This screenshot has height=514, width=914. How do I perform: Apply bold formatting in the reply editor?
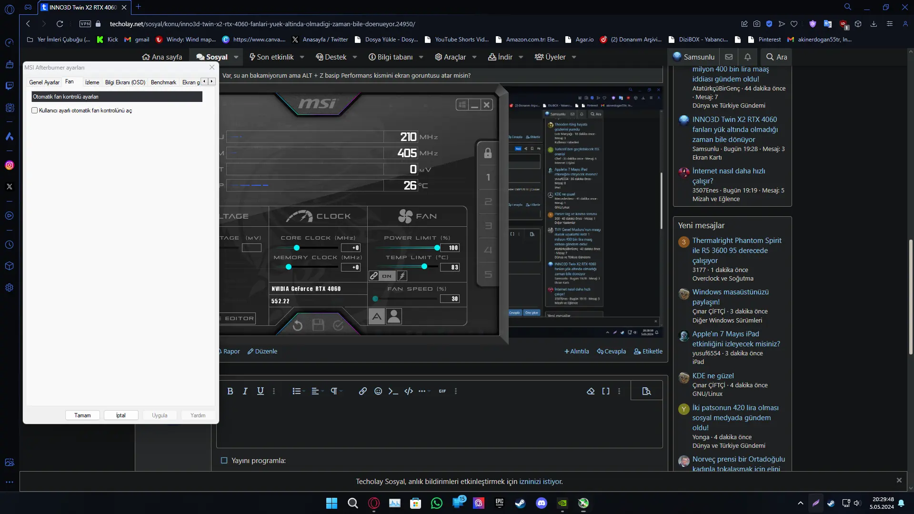(230, 391)
